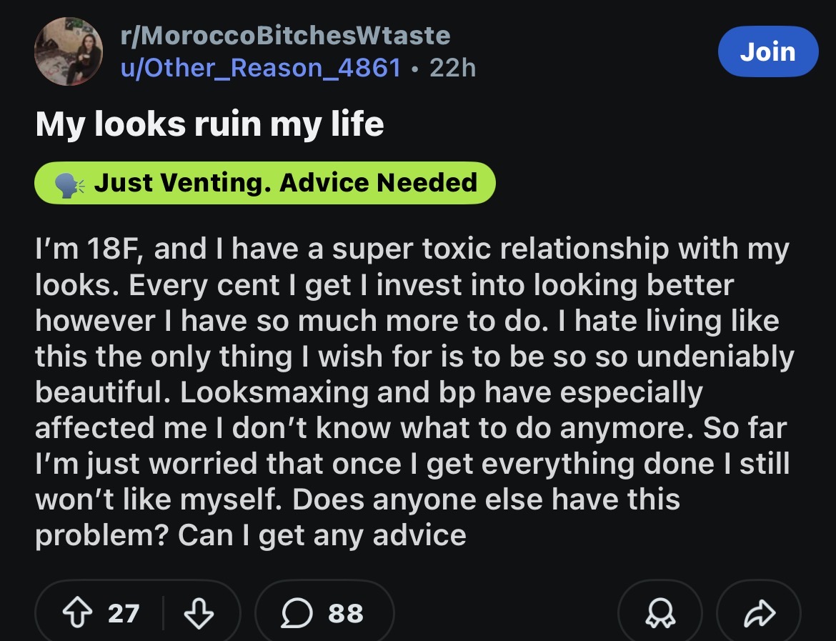Open the r/MoroccoBitchesWtaste subreddit link
Viewport: 836px width, 641px height.
coord(285,36)
